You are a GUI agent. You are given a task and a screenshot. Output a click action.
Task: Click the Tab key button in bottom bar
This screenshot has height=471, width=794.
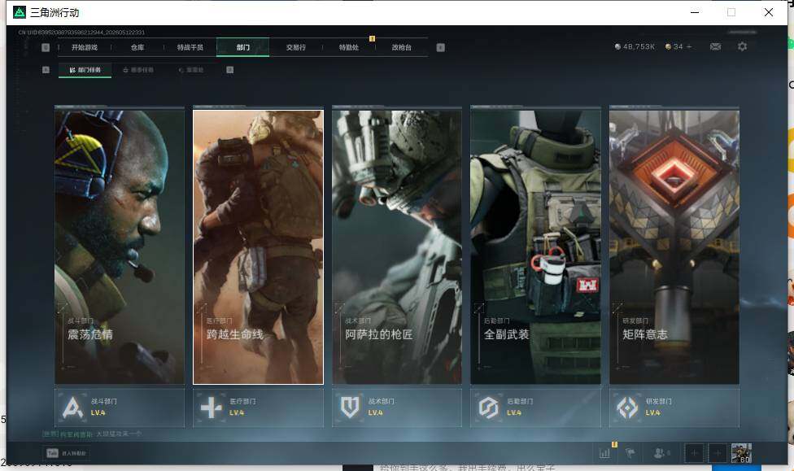(x=52, y=453)
